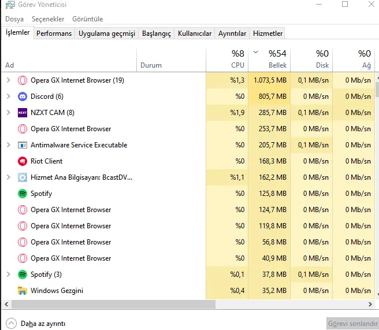Expand the Opera GX Internet Browser (19) group
The image size is (379, 330).
pyautogui.click(x=9, y=80)
